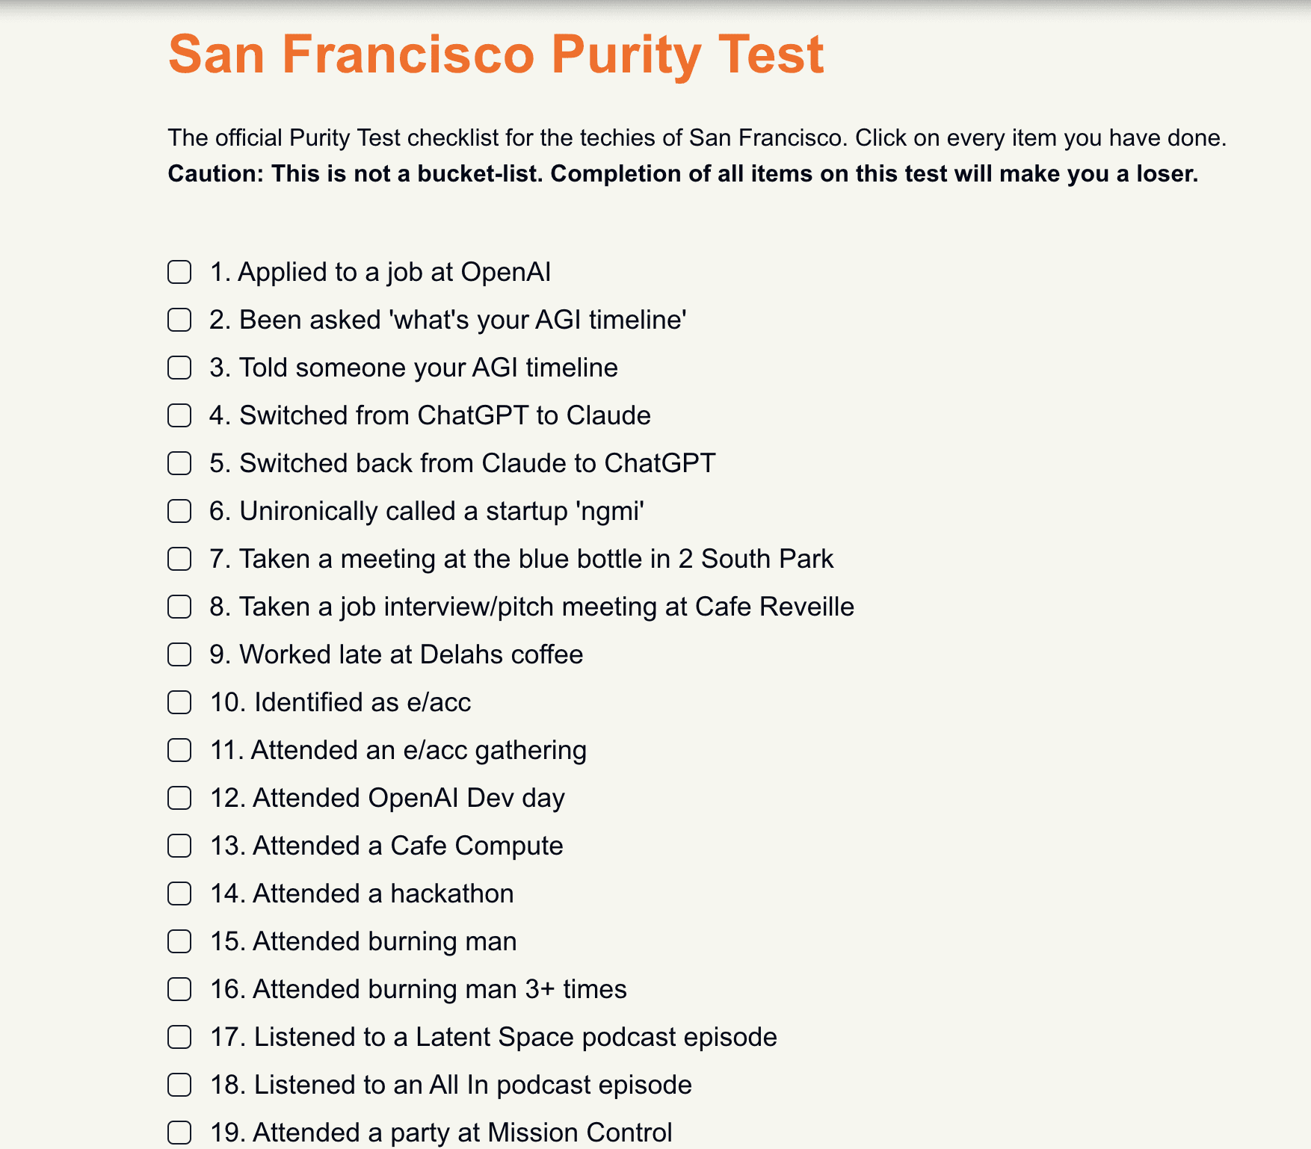The height and width of the screenshot is (1149, 1311).
Task: Click the 'San Francisco Purity Test' heading
Action: (496, 55)
